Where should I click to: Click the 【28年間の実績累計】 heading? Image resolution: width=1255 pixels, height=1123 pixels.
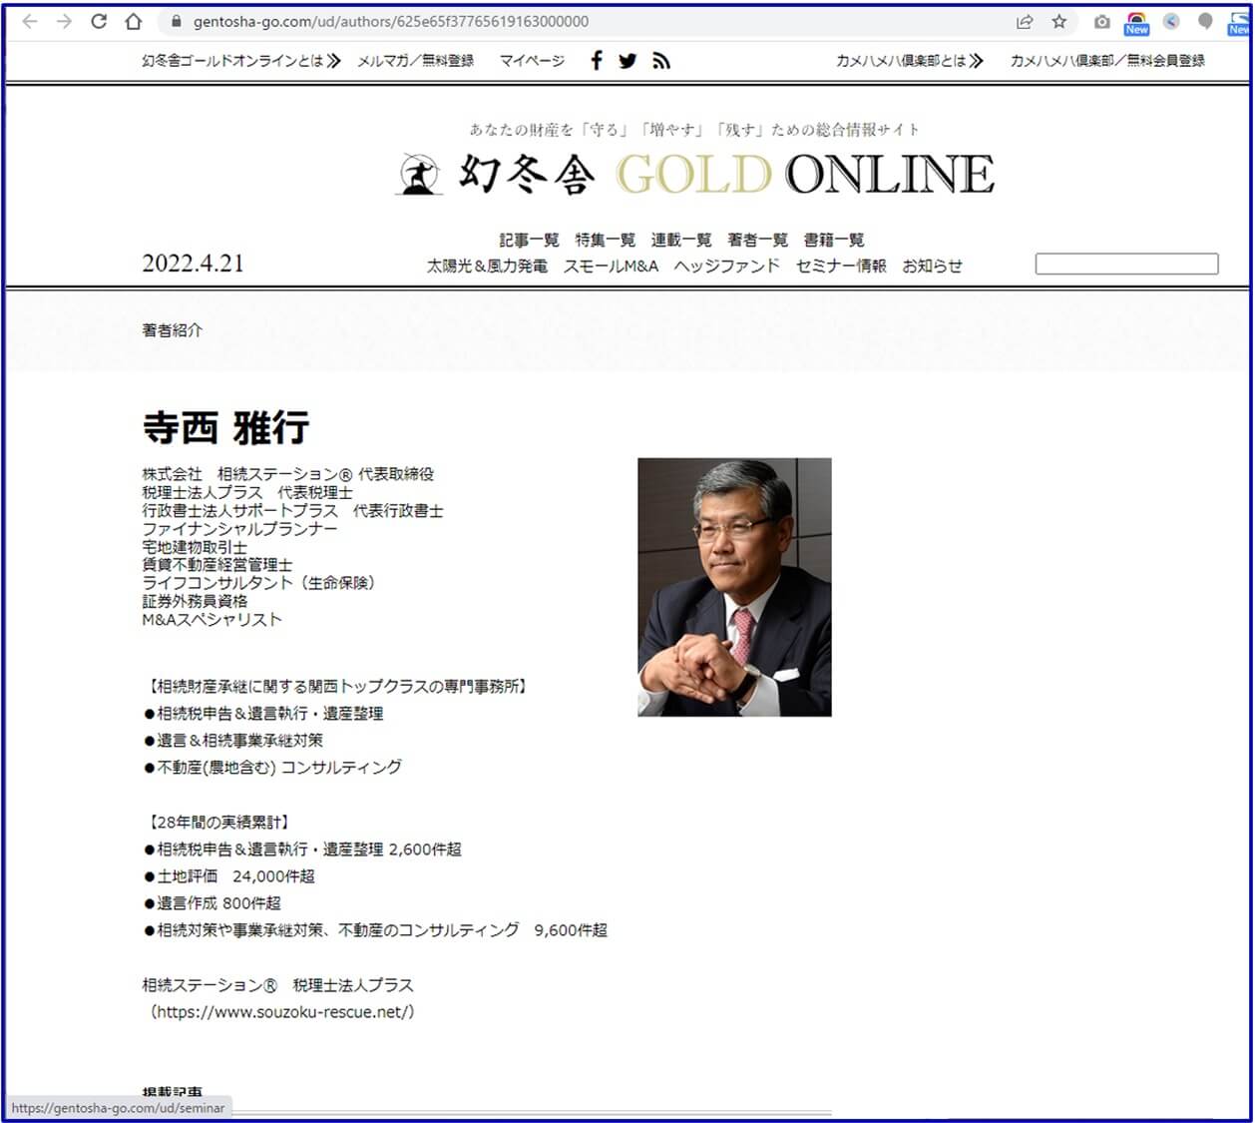pyautogui.click(x=217, y=823)
